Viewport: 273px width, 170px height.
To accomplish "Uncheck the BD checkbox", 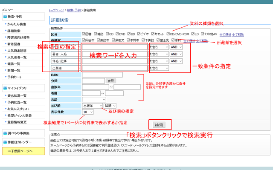I will click(129, 34).
